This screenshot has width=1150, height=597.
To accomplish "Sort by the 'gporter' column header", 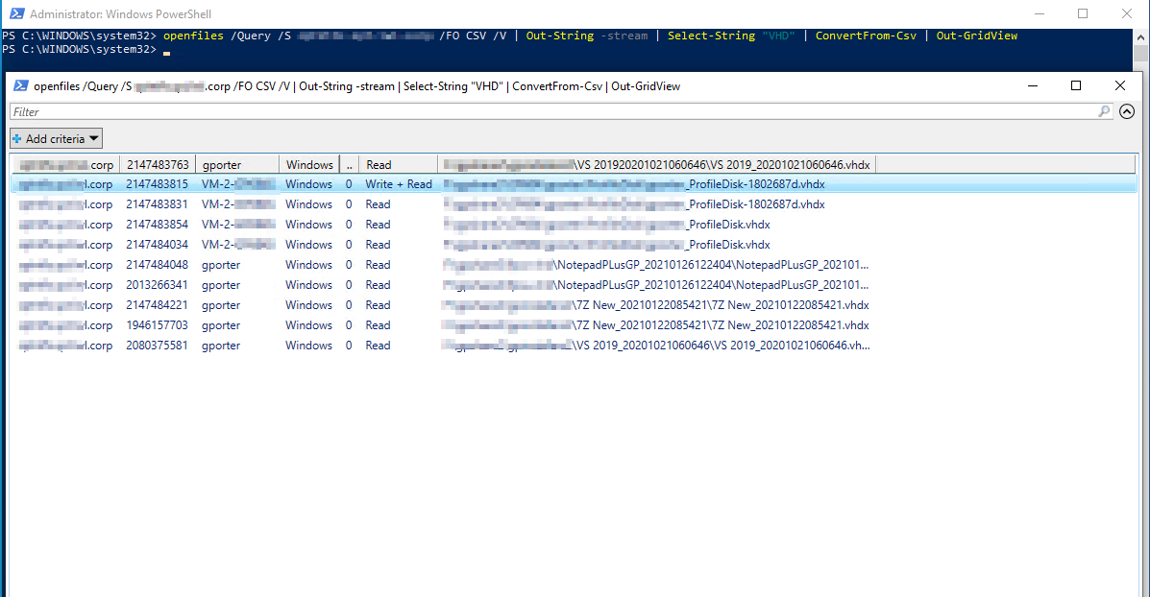I will coord(236,165).
